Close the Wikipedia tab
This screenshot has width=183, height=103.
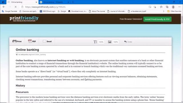coord(68,2)
